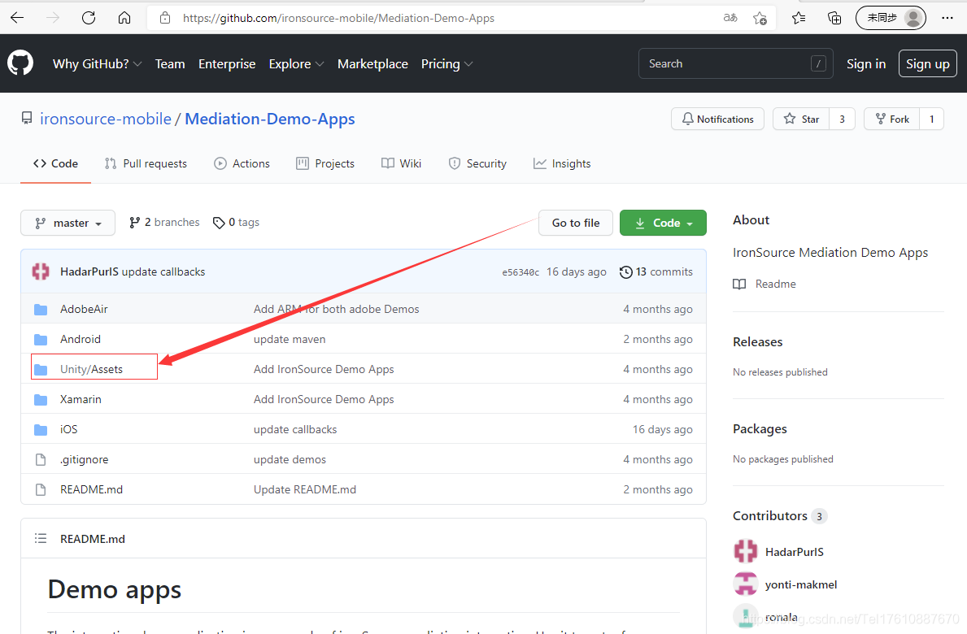Add this page to favorites star icon
The width and height of the screenshot is (967, 634).
(x=760, y=18)
